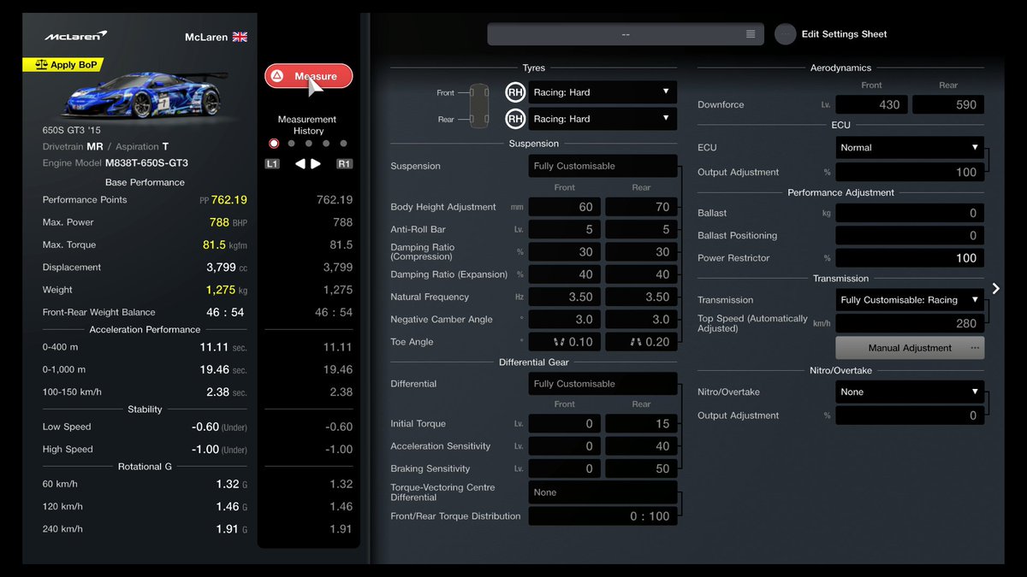1027x577 pixels.
Task: Edit front Anti-Roll Bar level
Action: [564, 229]
